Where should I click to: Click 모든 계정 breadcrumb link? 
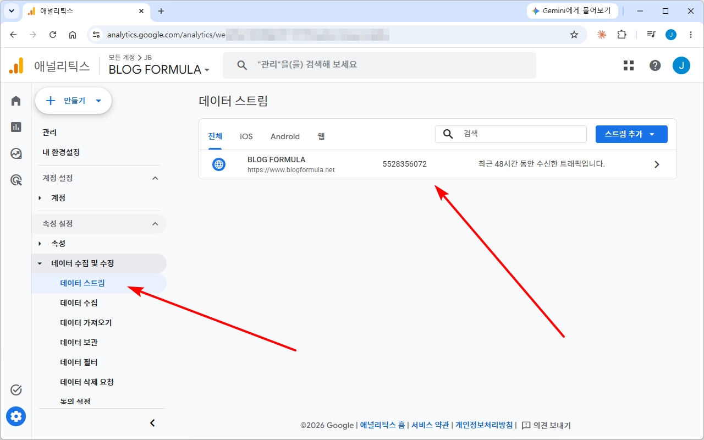[122, 57]
